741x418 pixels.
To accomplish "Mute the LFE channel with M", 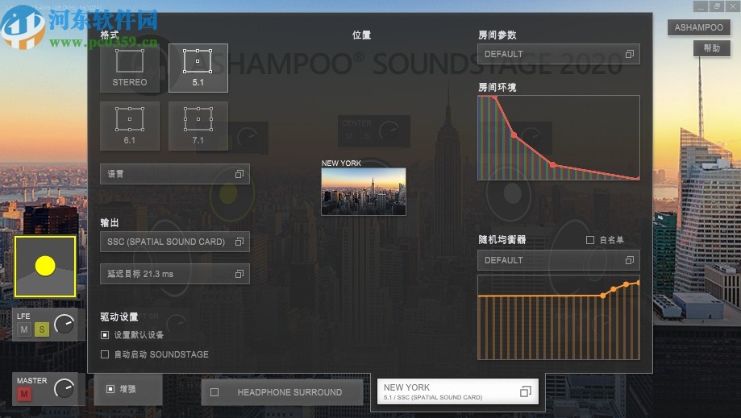I will coord(24,329).
